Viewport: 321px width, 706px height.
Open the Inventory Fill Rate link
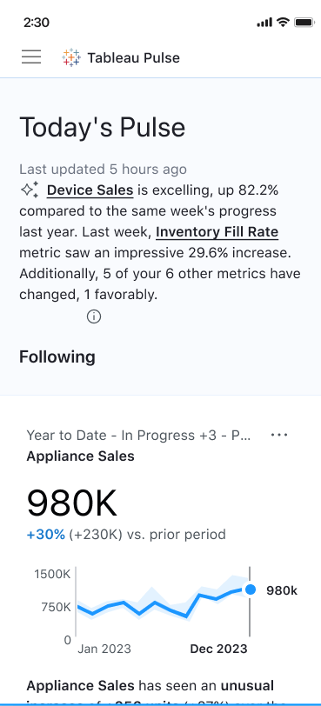217,232
